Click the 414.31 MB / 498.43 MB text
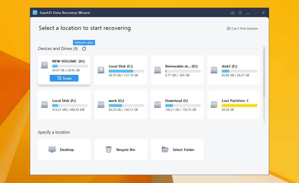Screen dimensions: 299x183 pos(68,110)
